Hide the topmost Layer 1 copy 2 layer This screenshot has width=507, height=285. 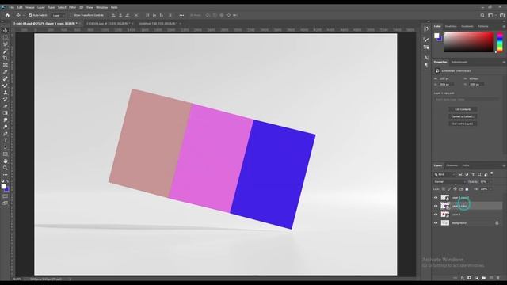click(436, 197)
